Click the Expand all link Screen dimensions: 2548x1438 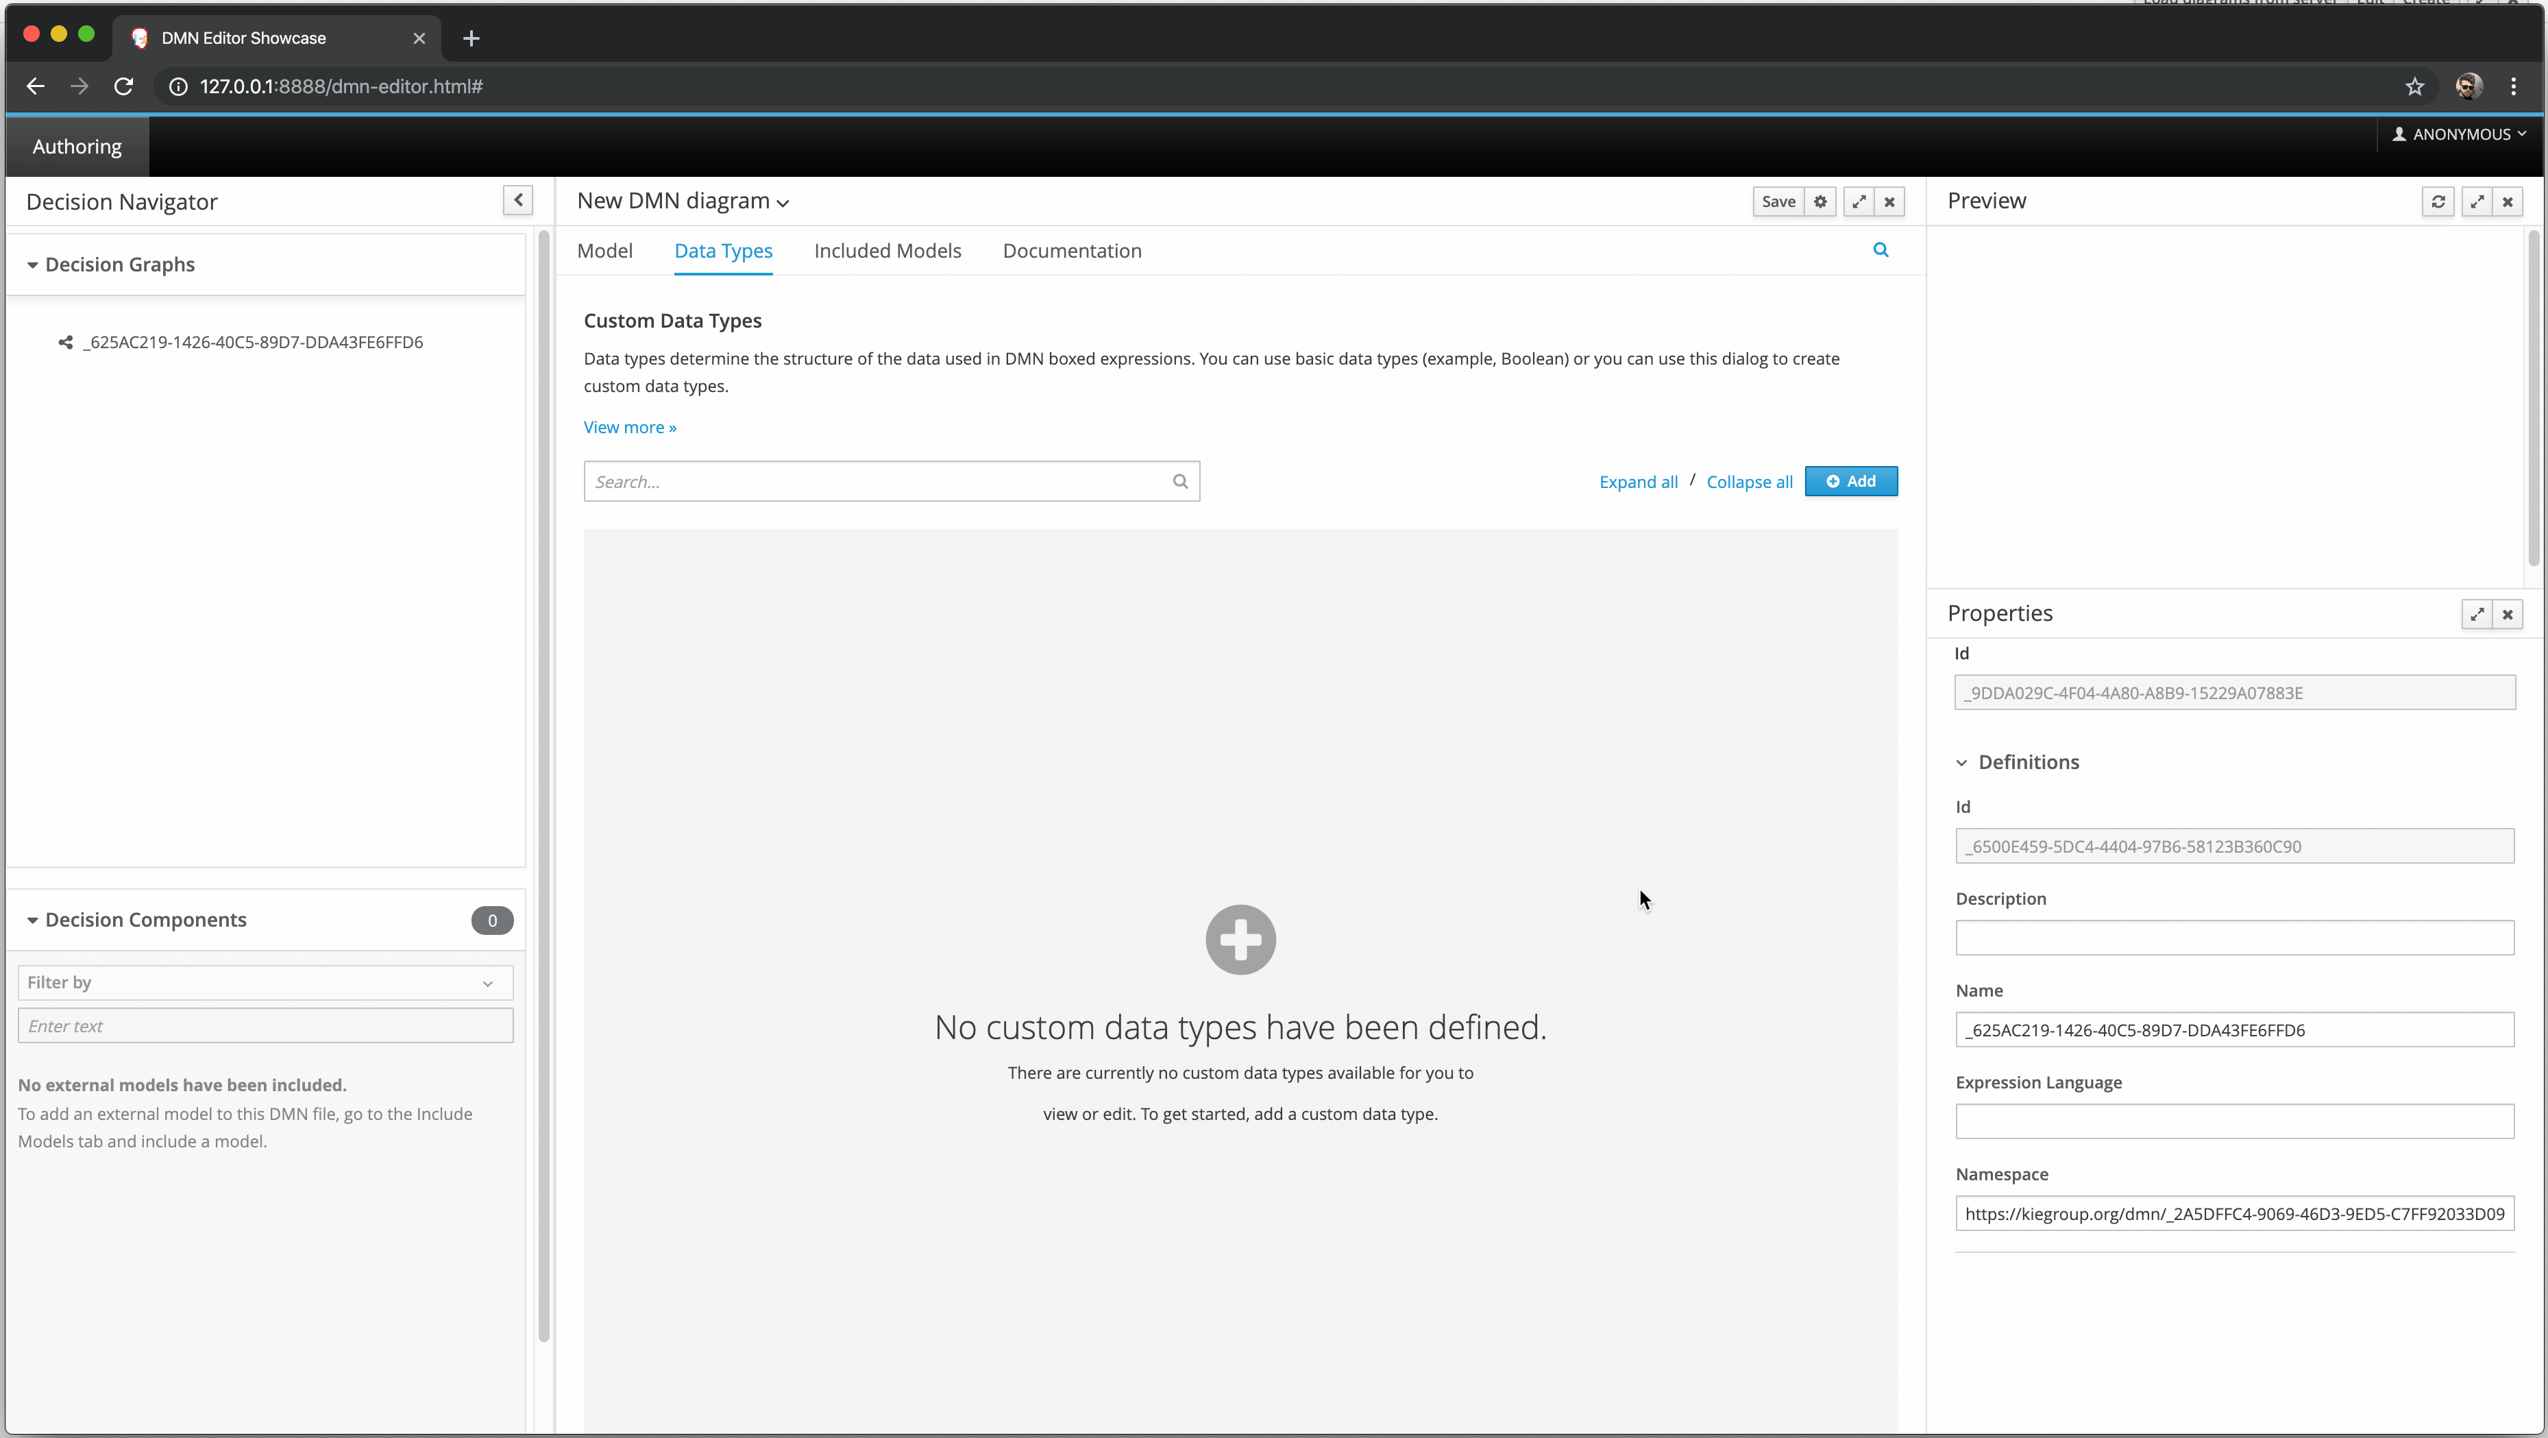tap(1638, 482)
